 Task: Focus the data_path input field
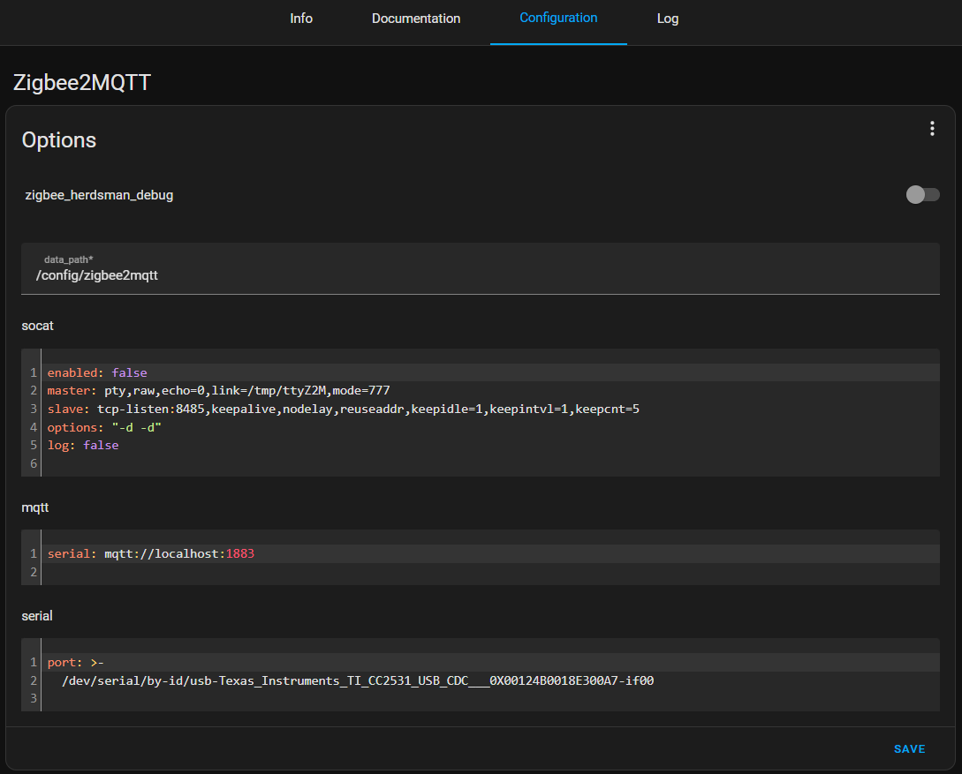coord(481,268)
